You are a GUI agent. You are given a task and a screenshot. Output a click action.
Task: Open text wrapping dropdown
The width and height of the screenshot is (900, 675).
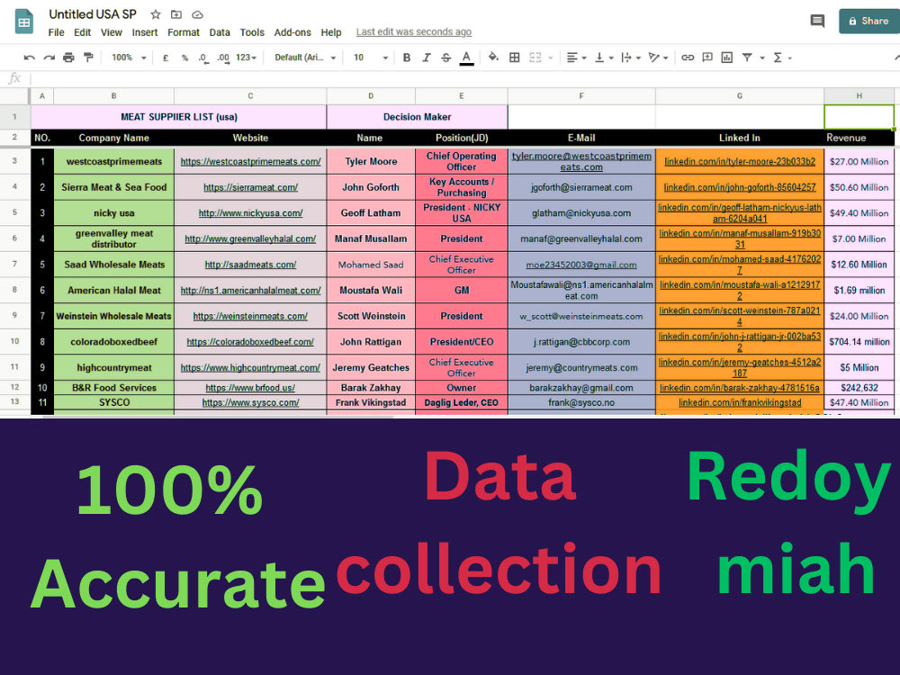coord(631,58)
